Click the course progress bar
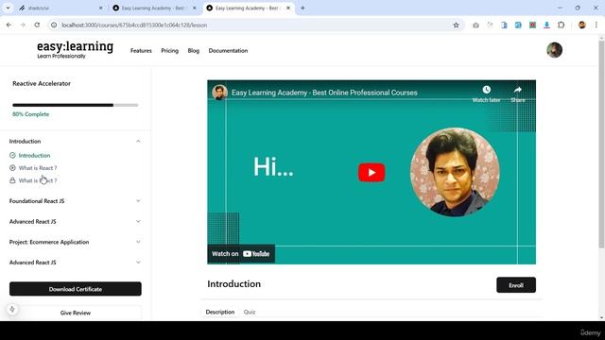The width and height of the screenshot is (605, 340). [76, 105]
